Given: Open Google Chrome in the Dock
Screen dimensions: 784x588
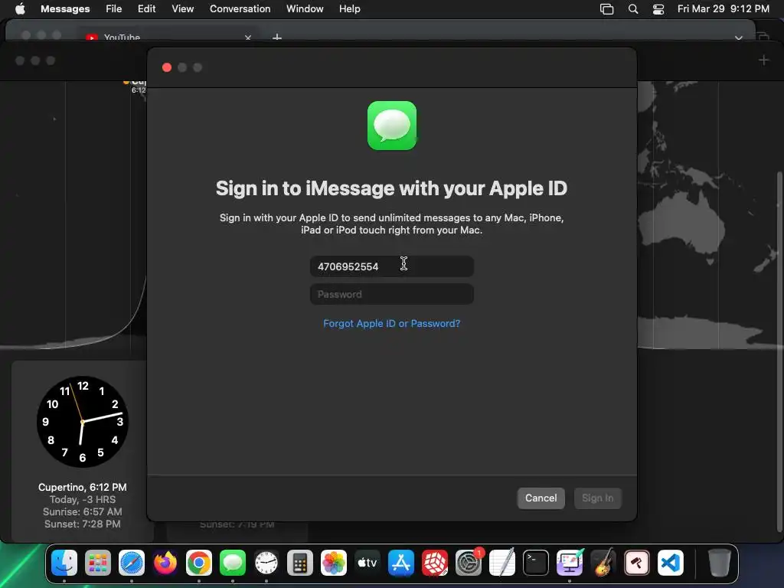Looking at the screenshot, I should click(199, 563).
